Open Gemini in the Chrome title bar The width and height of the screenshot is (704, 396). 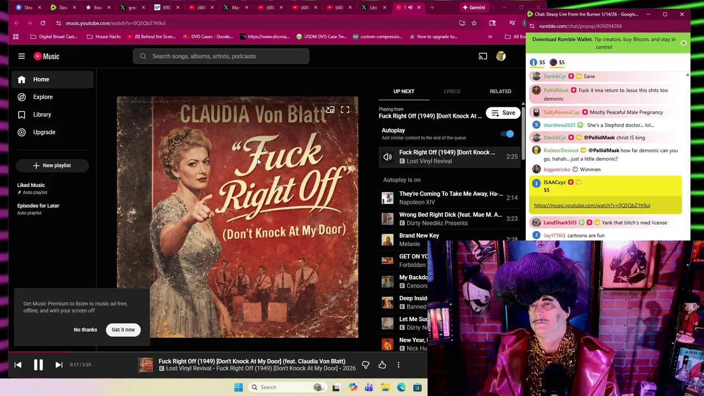474,8
